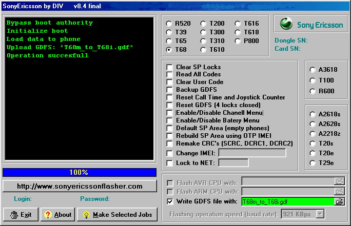351x226 pixels.
Task: Choose the T20s model radio button
Action: coord(313,143)
